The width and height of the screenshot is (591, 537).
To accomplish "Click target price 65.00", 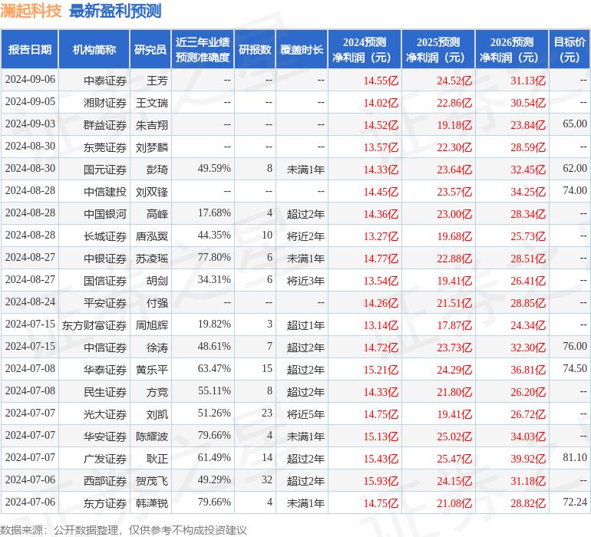I will click(575, 124).
